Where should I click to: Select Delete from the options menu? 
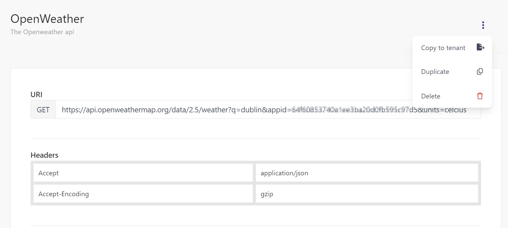click(x=452, y=96)
